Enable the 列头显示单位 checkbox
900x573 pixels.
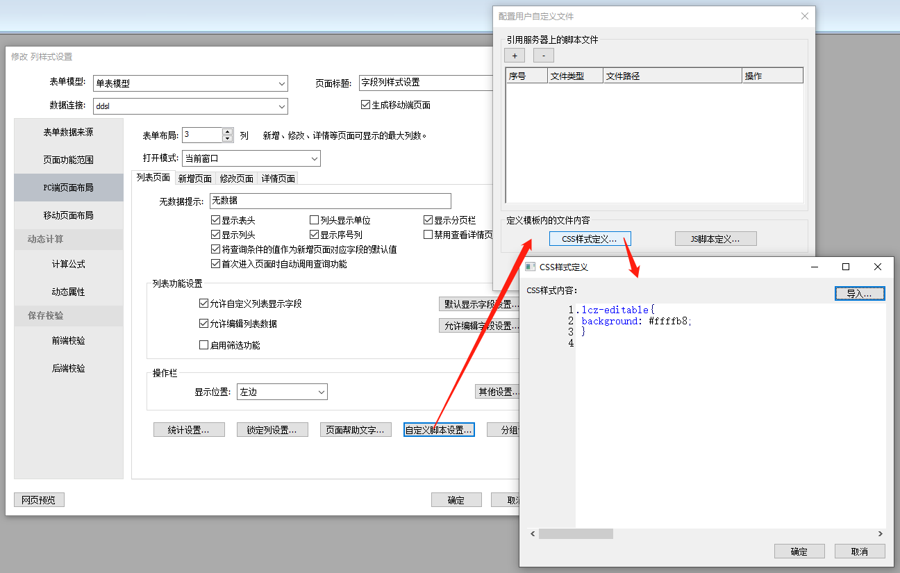(315, 220)
